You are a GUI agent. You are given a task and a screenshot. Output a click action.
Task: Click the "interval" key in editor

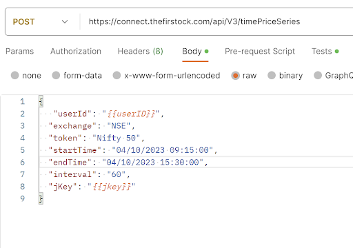[72, 174]
